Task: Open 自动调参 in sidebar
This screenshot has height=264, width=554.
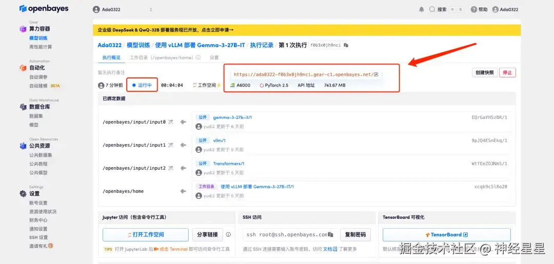Action: (38, 77)
